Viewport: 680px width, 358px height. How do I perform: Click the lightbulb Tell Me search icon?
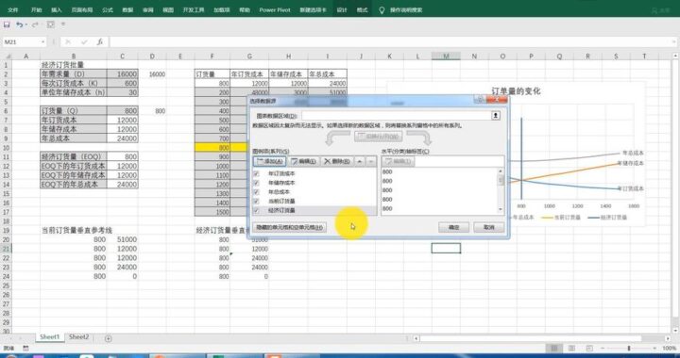382,9
